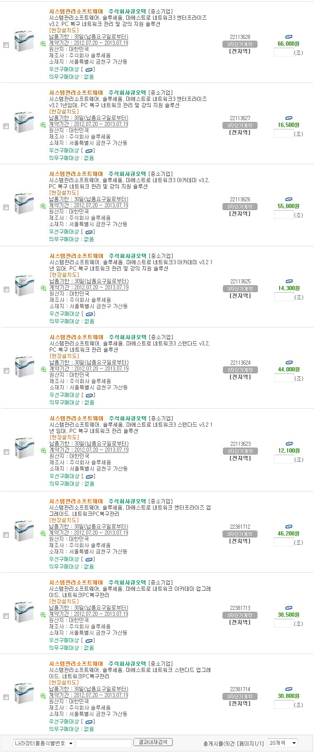This screenshot has width=314, height=754.
Task: Click the search text field beside 결과내재검색
Action: tap(104, 743)
